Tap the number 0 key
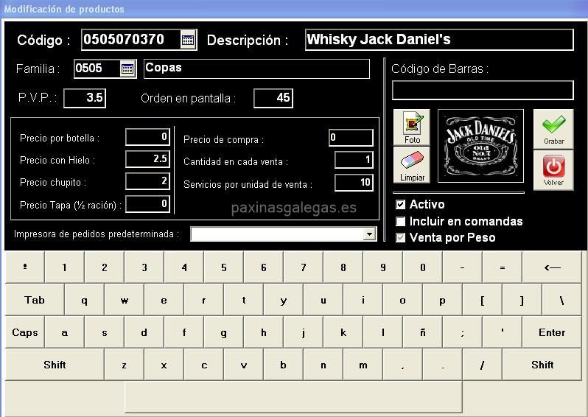The image size is (588, 417). pos(423,267)
